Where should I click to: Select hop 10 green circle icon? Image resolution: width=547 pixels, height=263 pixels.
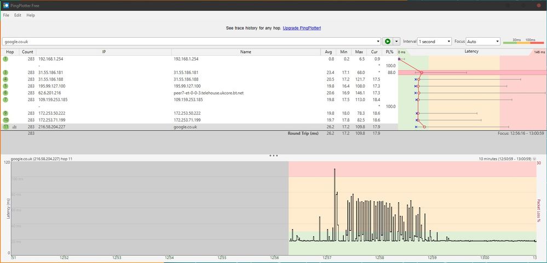click(x=5, y=120)
